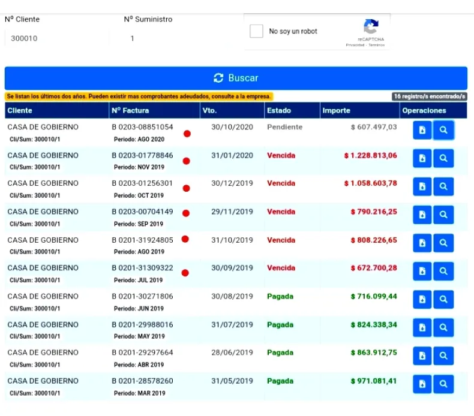Open the document icon for the JUL 2019 invoice
This screenshot has width=474, height=416.
tap(422, 271)
